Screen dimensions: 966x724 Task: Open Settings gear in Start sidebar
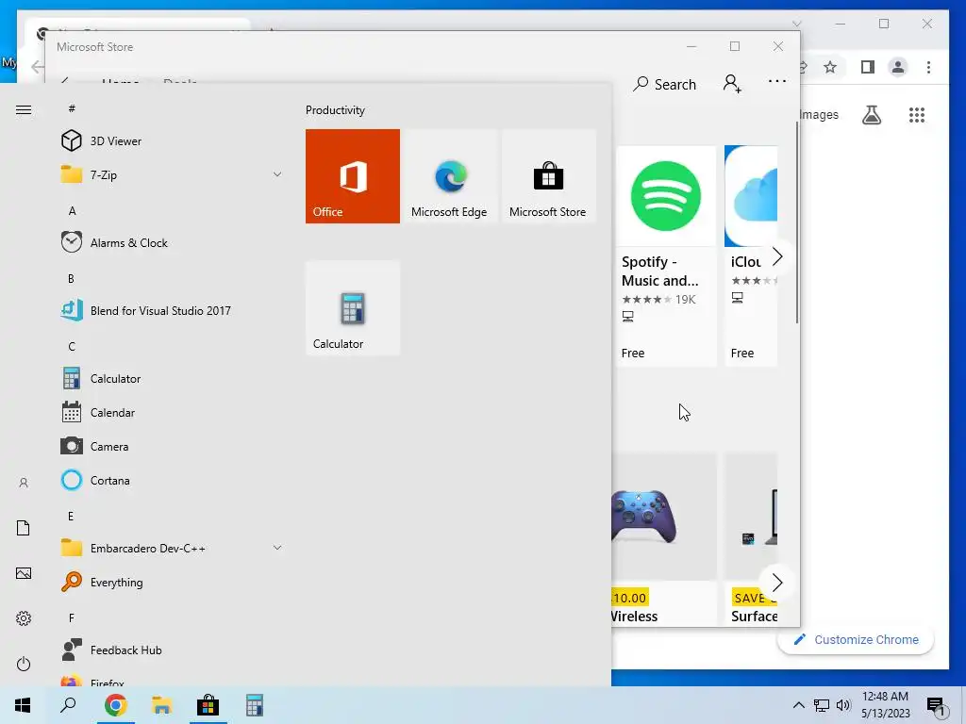(x=24, y=618)
